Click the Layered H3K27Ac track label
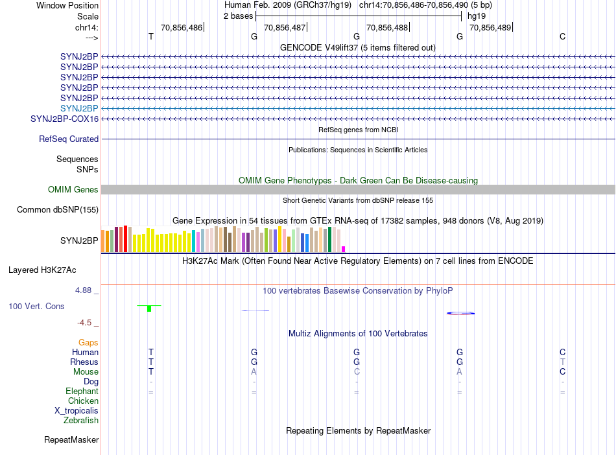Screen dimensions: 616x455 pos(42,270)
